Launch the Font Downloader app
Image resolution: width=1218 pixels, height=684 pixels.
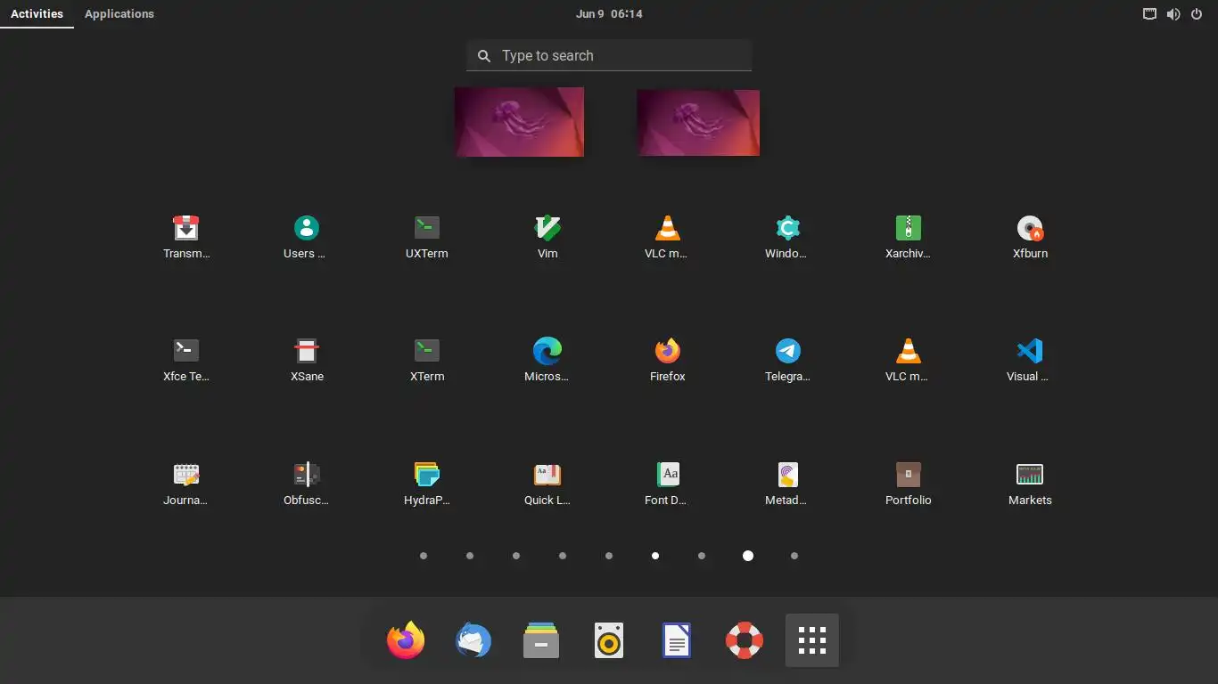[667, 483]
